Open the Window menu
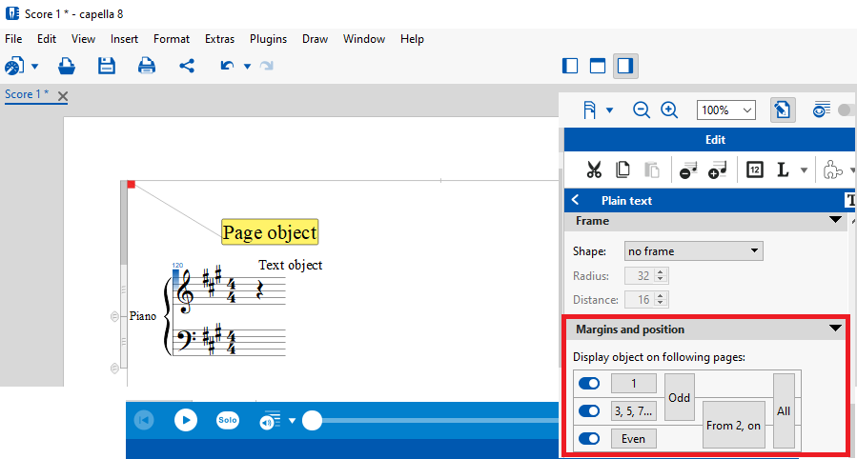This screenshot has height=459, width=857. coord(364,39)
